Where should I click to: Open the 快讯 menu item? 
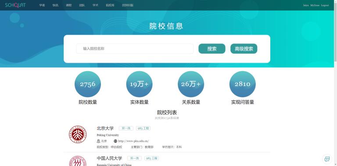(x=55, y=5)
